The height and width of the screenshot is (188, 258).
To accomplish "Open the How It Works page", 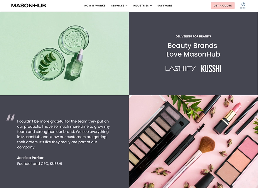I will (x=95, y=6).
